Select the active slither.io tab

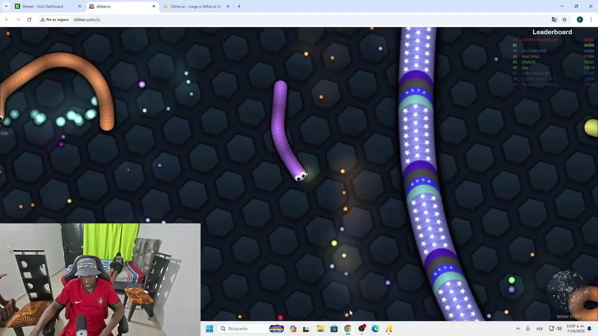click(x=122, y=7)
